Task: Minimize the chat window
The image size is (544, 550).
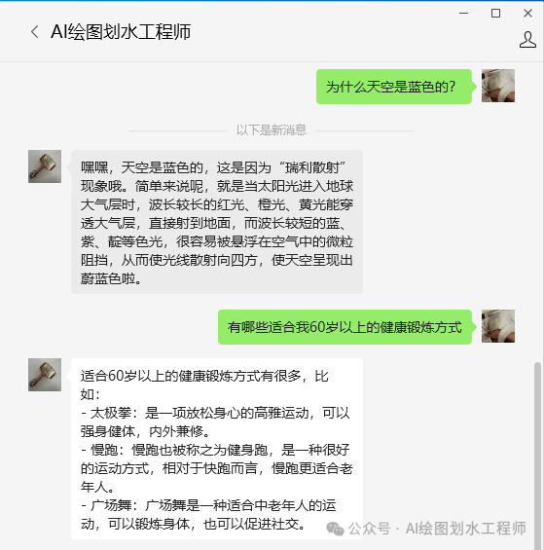Action: pos(463,14)
